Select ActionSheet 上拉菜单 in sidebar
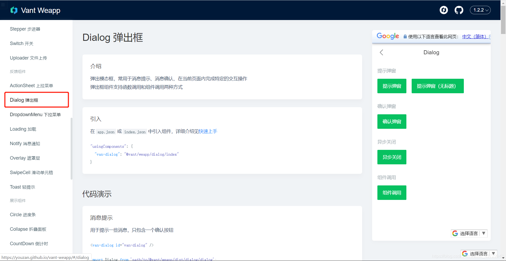This screenshot has height=261, width=506. 31,86
